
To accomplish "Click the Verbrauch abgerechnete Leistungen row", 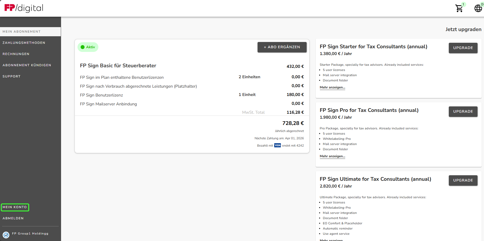I will (x=139, y=86).
